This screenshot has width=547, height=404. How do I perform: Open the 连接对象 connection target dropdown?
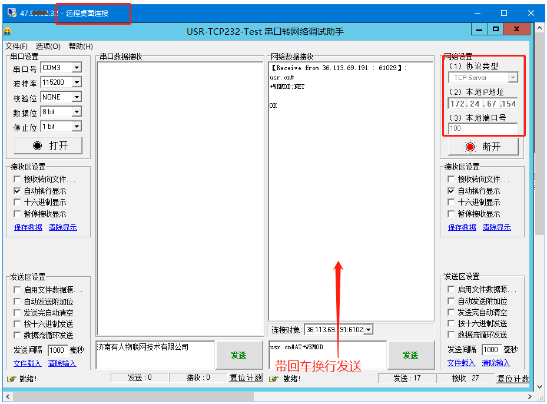pos(369,330)
